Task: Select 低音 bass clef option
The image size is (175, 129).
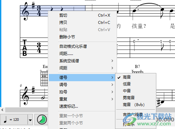Action: tap(136, 84)
